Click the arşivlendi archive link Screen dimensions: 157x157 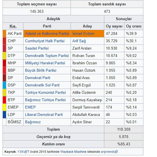108,152
